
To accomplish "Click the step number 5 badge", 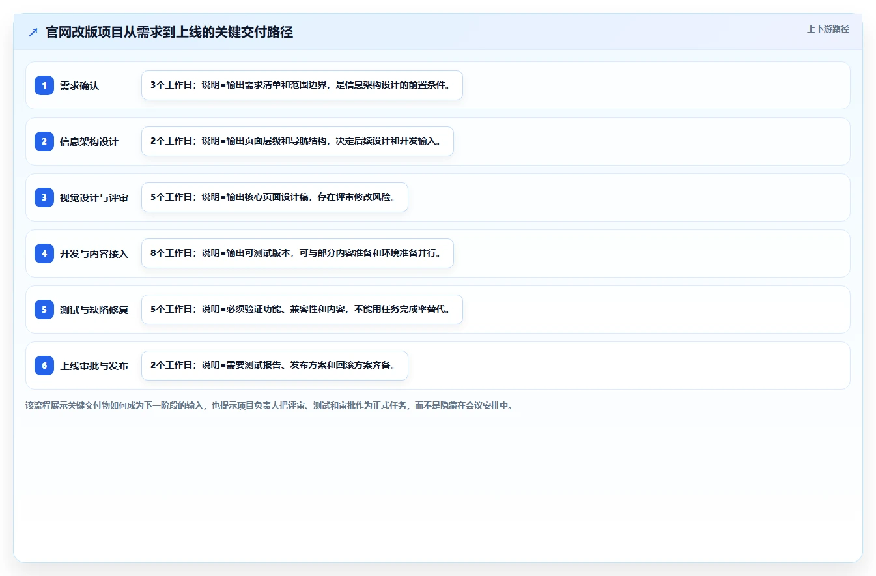I will 44,310.
